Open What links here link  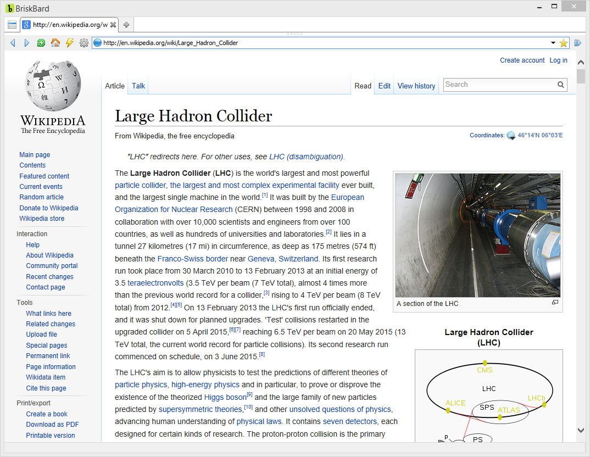pyautogui.click(x=48, y=313)
